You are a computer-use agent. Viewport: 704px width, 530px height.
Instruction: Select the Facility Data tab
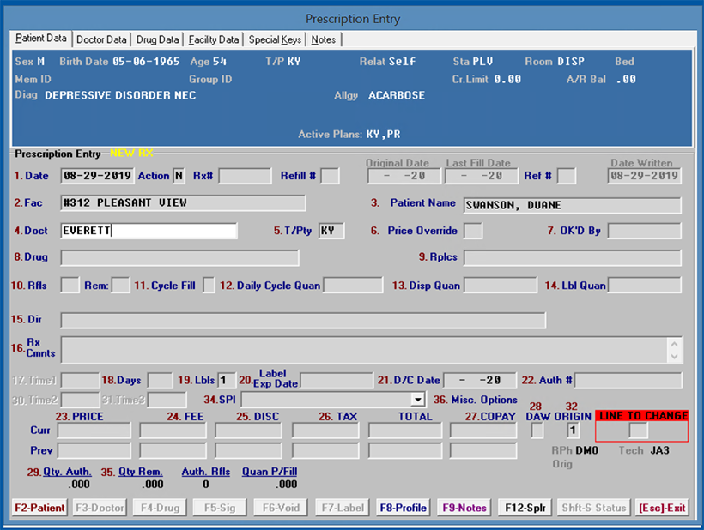[214, 39]
